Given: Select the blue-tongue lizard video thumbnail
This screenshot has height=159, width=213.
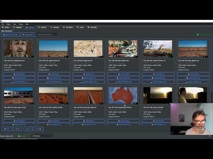Looking at the screenshot, I should (123, 49).
